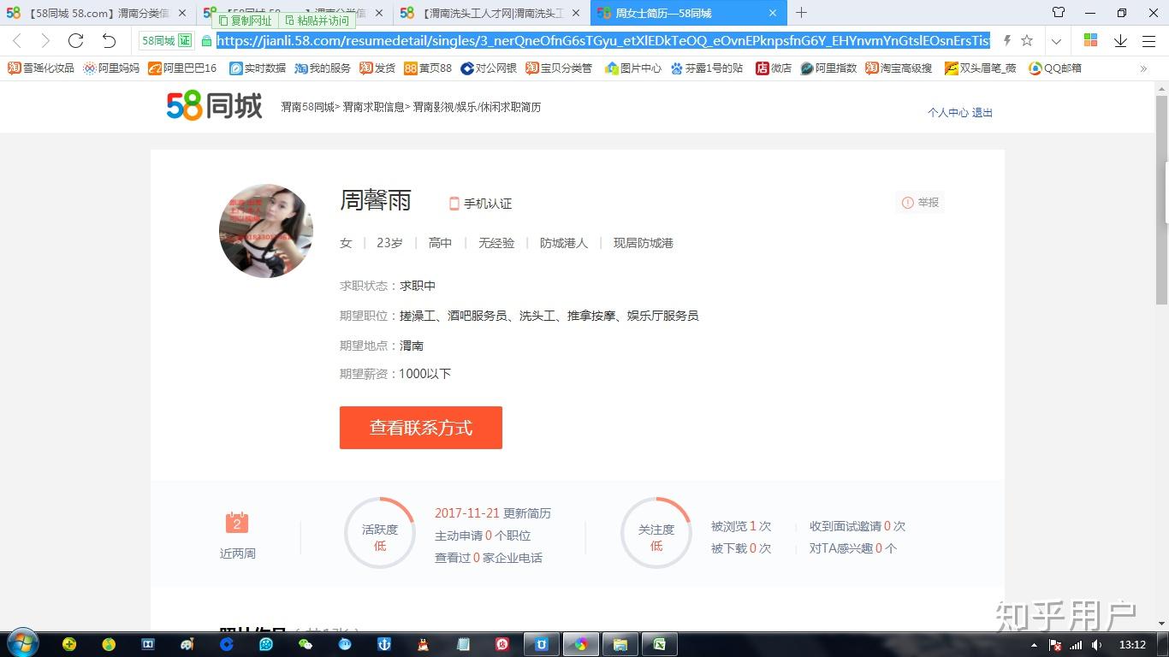Close the 周女士简历 tab
Viewport: 1169px width, 657px height.
tap(773, 13)
